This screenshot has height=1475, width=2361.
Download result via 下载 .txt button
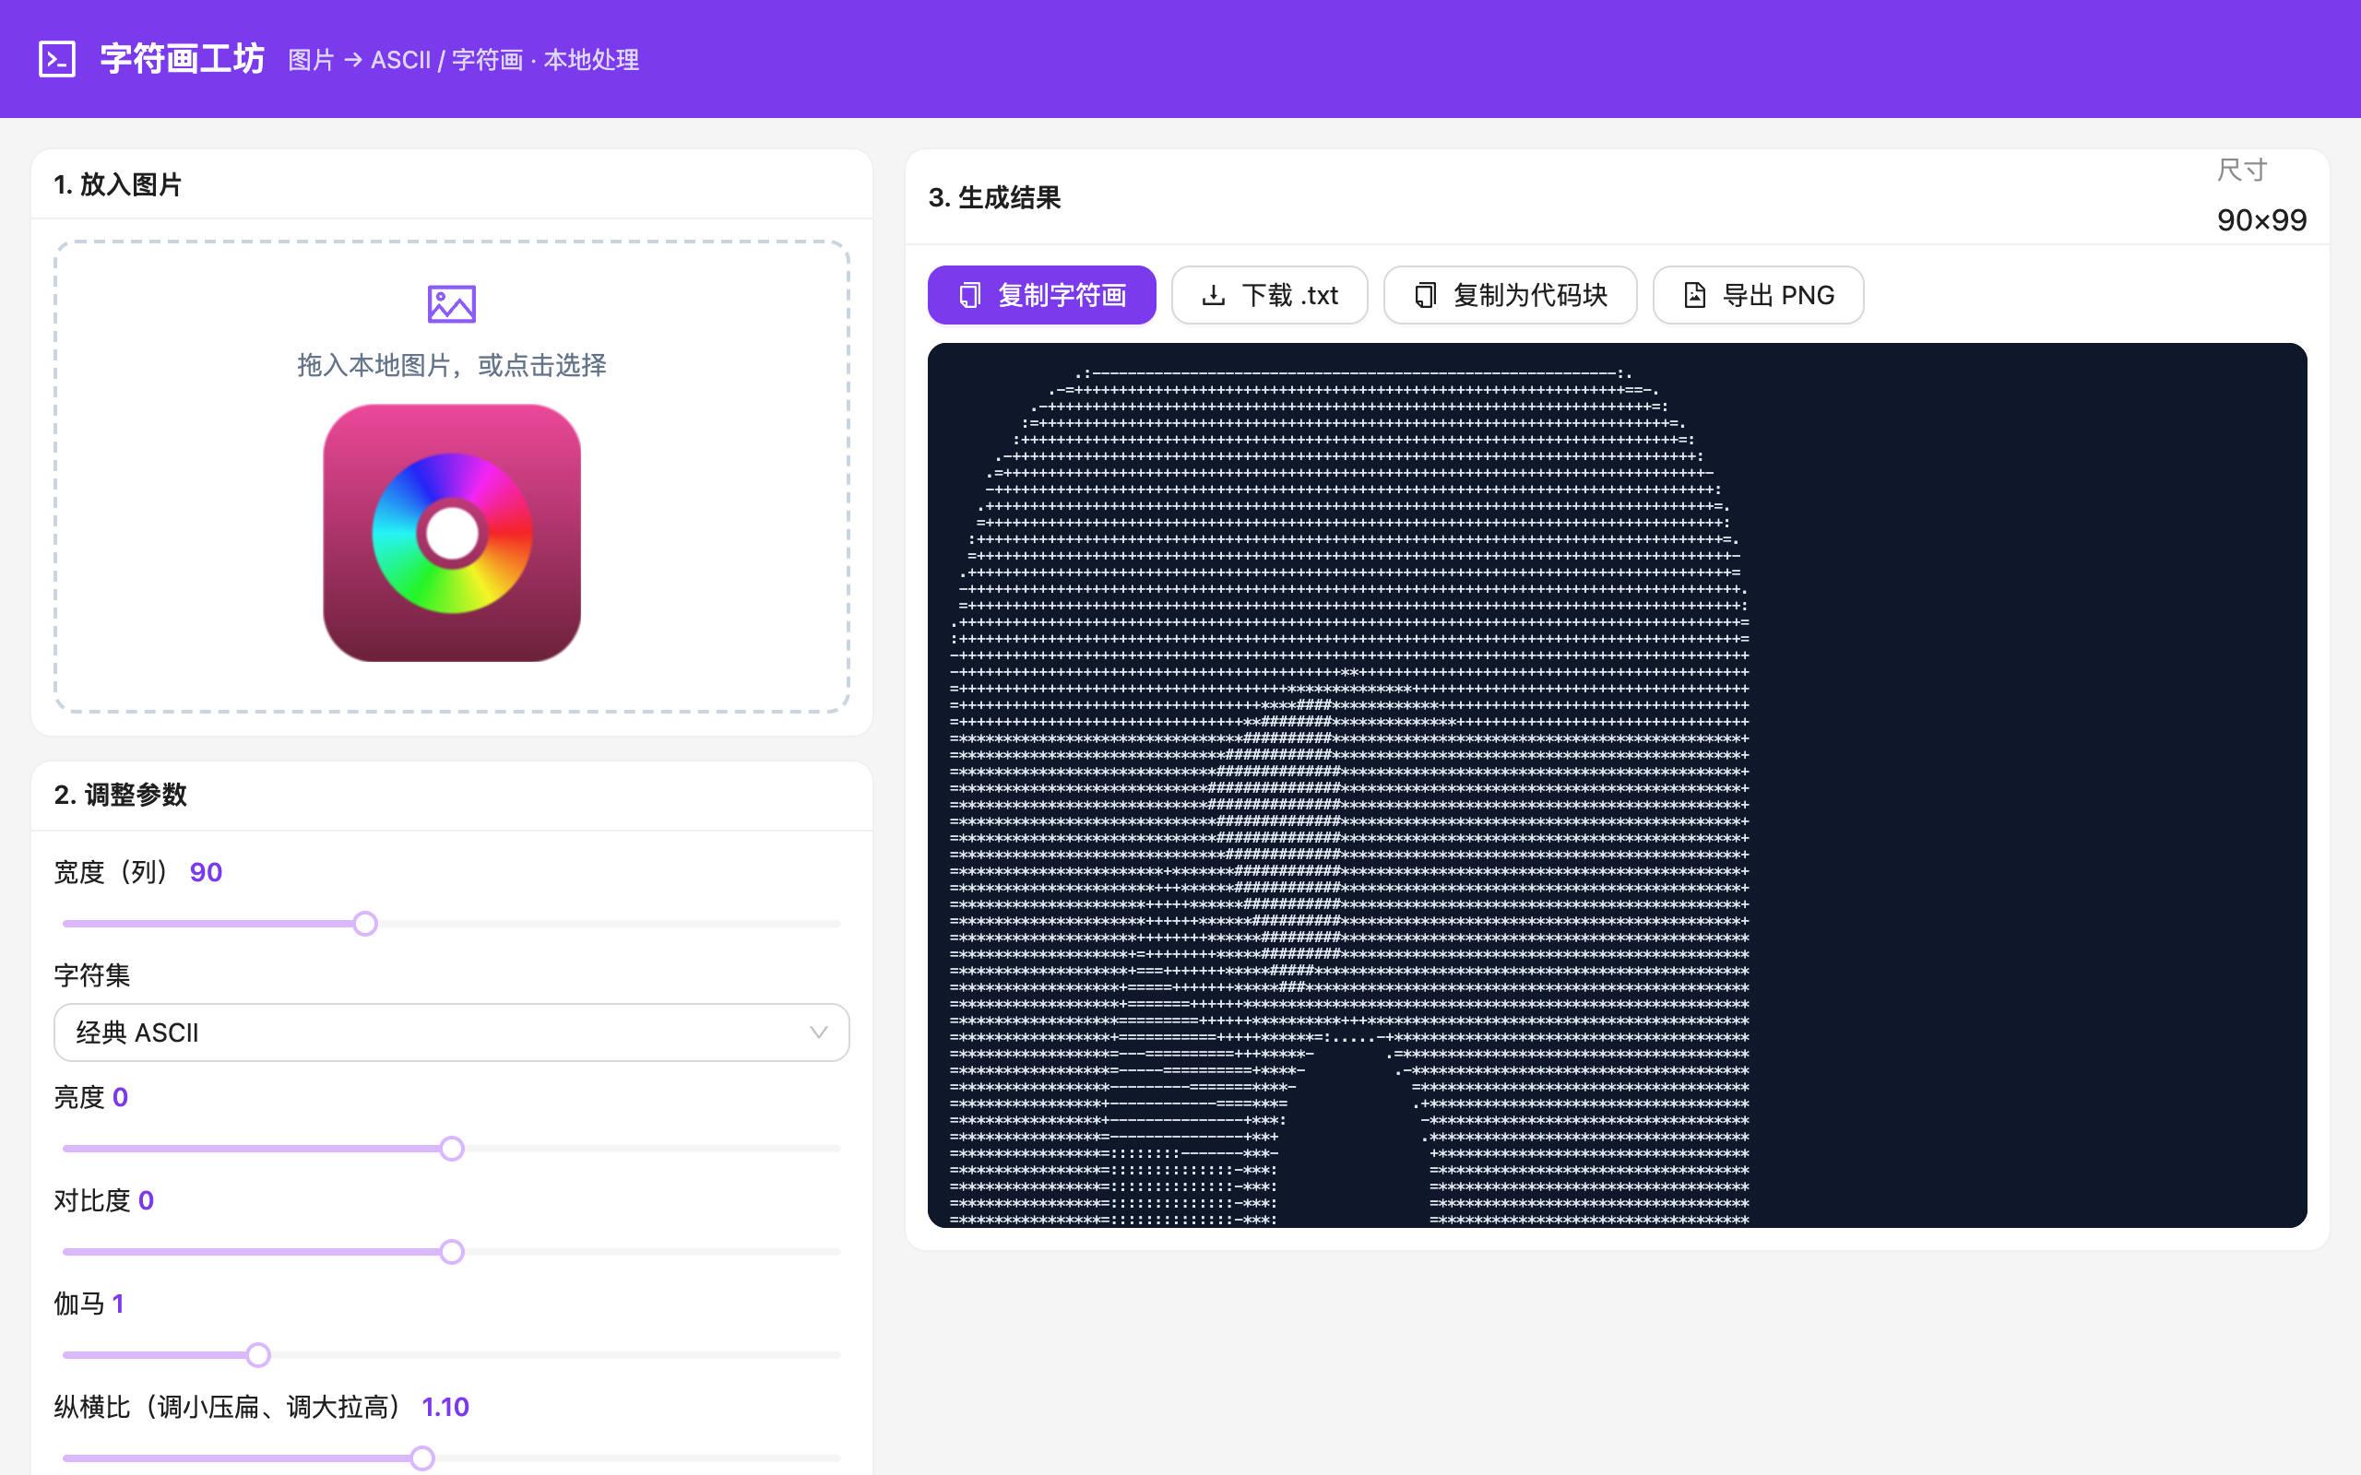[1269, 295]
